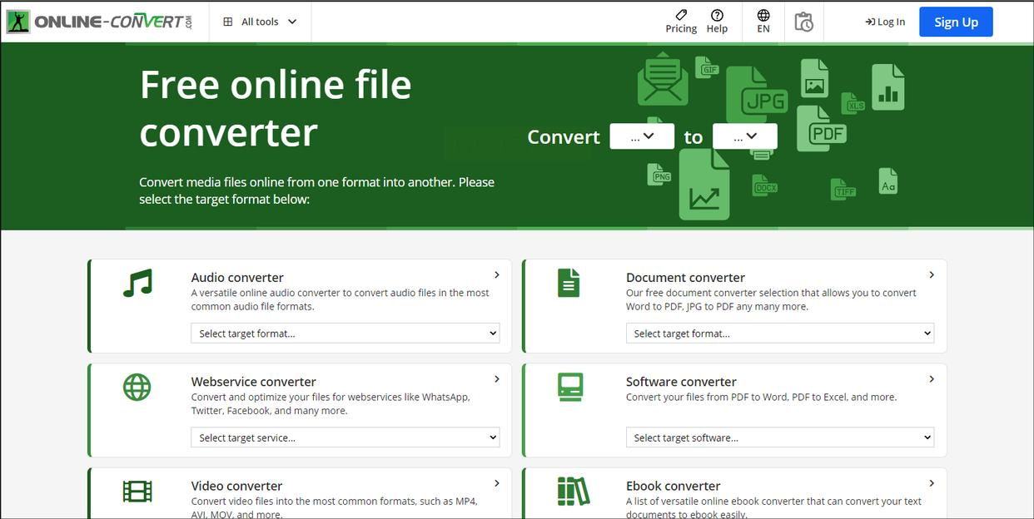The width and height of the screenshot is (1034, 519).
Task: Click the Software converter computer icon
Action: (570, 388)
